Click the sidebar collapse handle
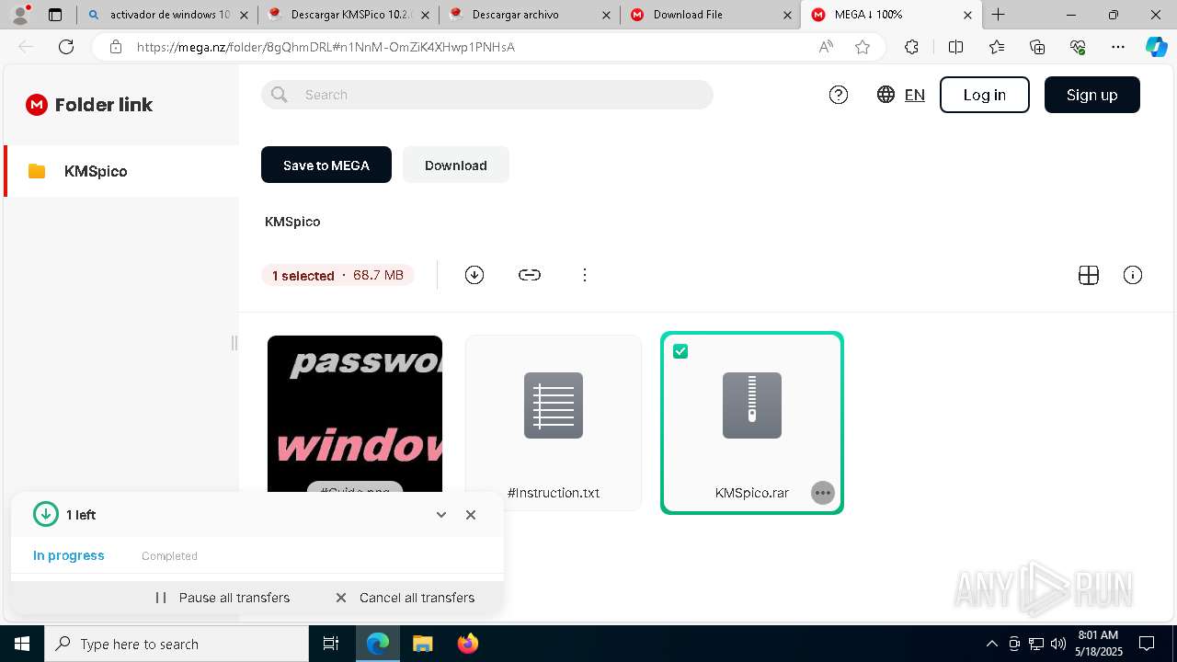The width and height of the screenshot is (1177, 662). 234,343
